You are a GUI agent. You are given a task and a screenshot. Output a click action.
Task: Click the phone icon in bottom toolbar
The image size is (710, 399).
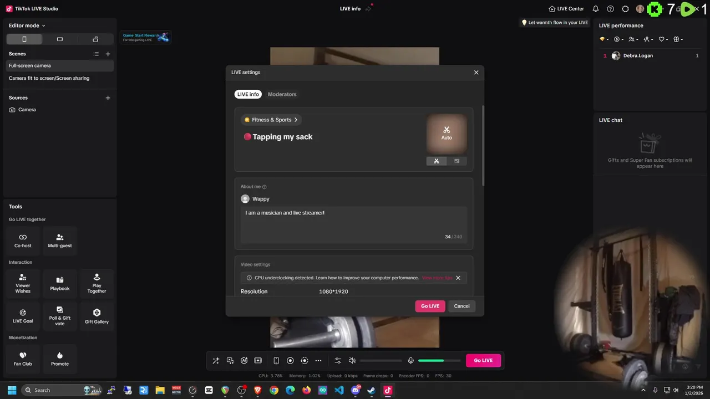(276, 361)
